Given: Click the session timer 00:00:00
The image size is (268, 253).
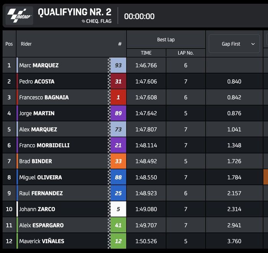Looking at the screenshot, I should pyautogui.click(x=139, y=16).
